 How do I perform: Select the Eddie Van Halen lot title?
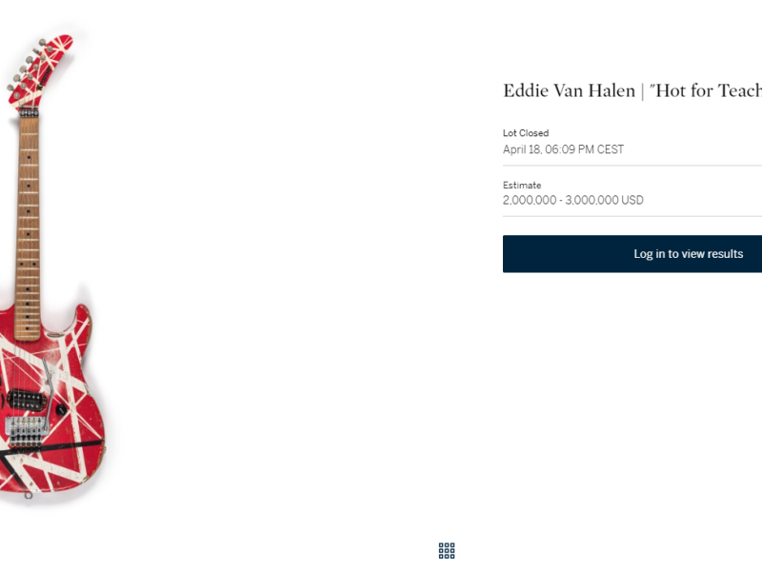[632, 90]
